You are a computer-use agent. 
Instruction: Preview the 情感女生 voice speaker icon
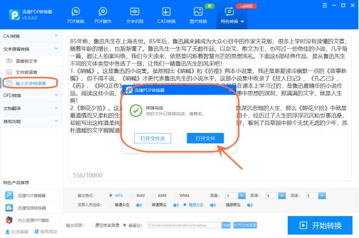pyautogui.click(x=213, y=205)
